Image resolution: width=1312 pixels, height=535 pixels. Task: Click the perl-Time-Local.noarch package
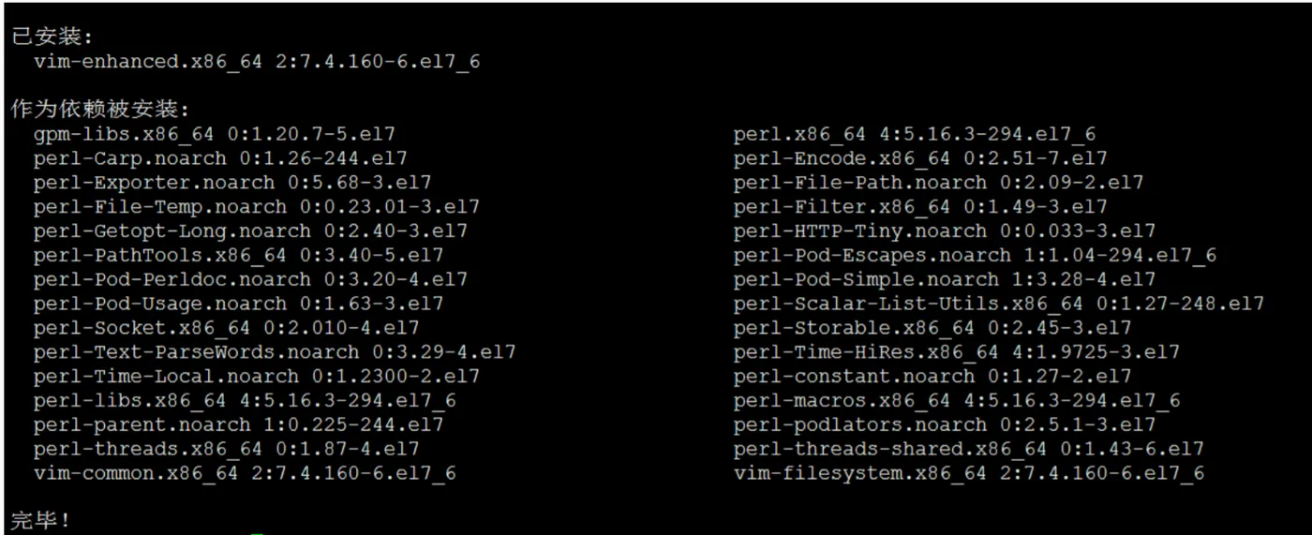[256, 377]
